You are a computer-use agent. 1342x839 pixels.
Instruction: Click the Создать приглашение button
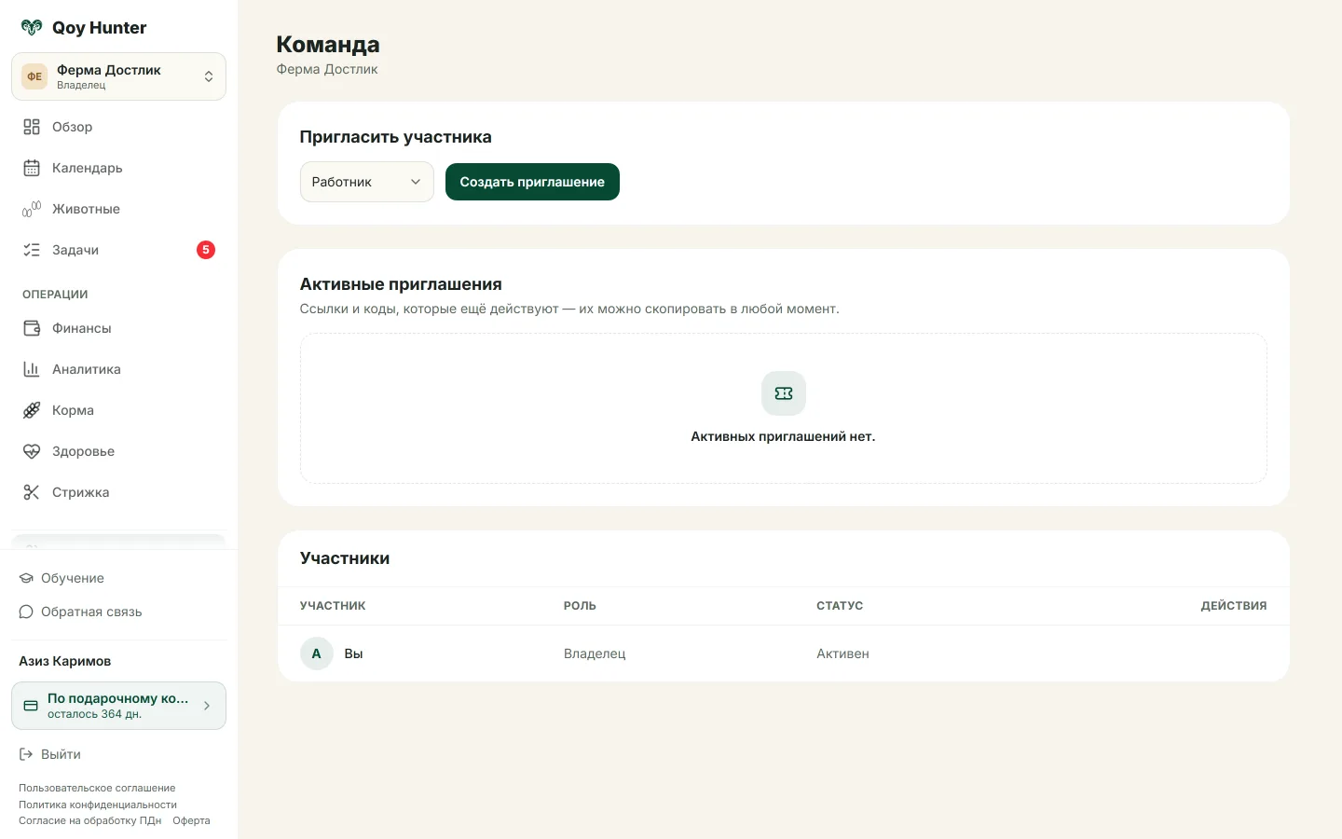[532, 182]
